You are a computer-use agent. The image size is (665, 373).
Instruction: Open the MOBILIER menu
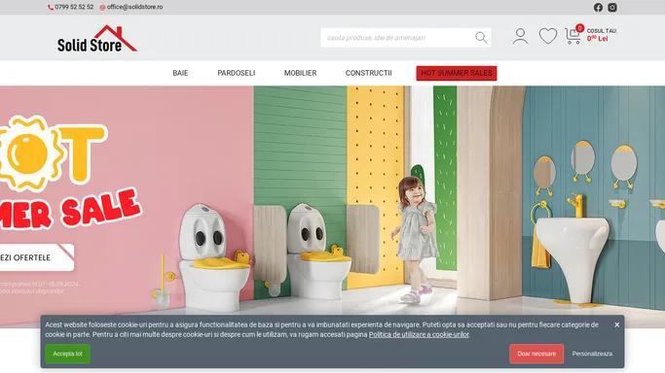[x=300, y=73]
